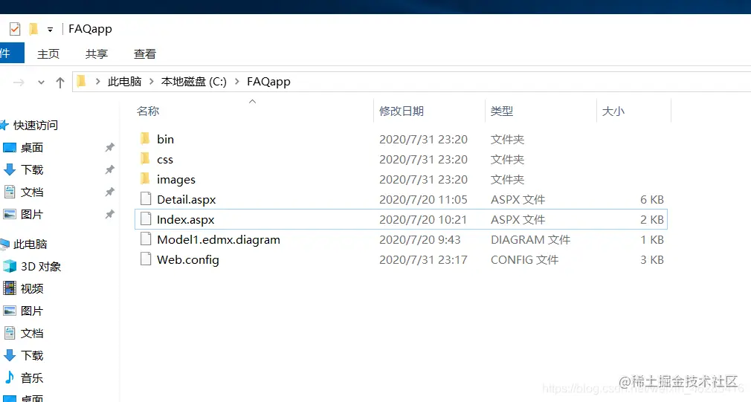Open 音乐 under This PC
This screenshot has width=751, height=402.
click(x=32, y=378)
